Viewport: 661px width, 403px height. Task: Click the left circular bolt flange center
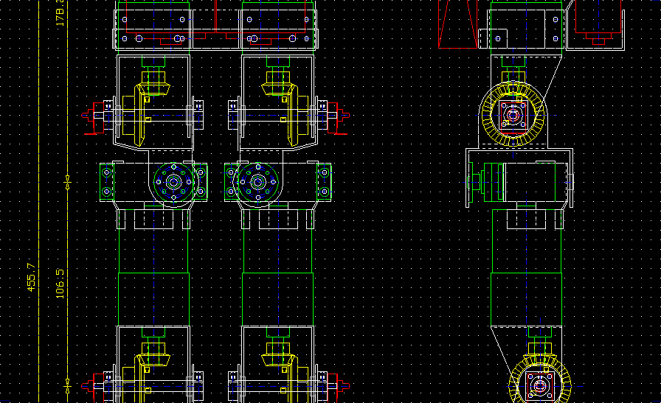coord(173,182)
